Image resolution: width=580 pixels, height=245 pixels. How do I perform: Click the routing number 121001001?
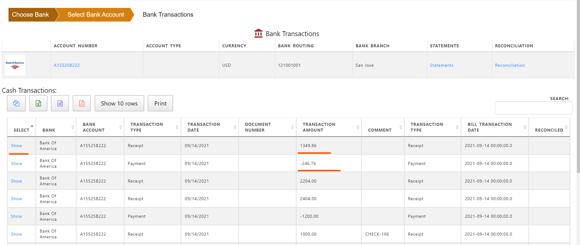click(x=289, y=65)
